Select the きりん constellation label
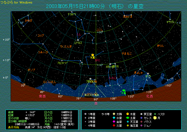The height and width of the screenshot is (132, 187). point(160,46)
